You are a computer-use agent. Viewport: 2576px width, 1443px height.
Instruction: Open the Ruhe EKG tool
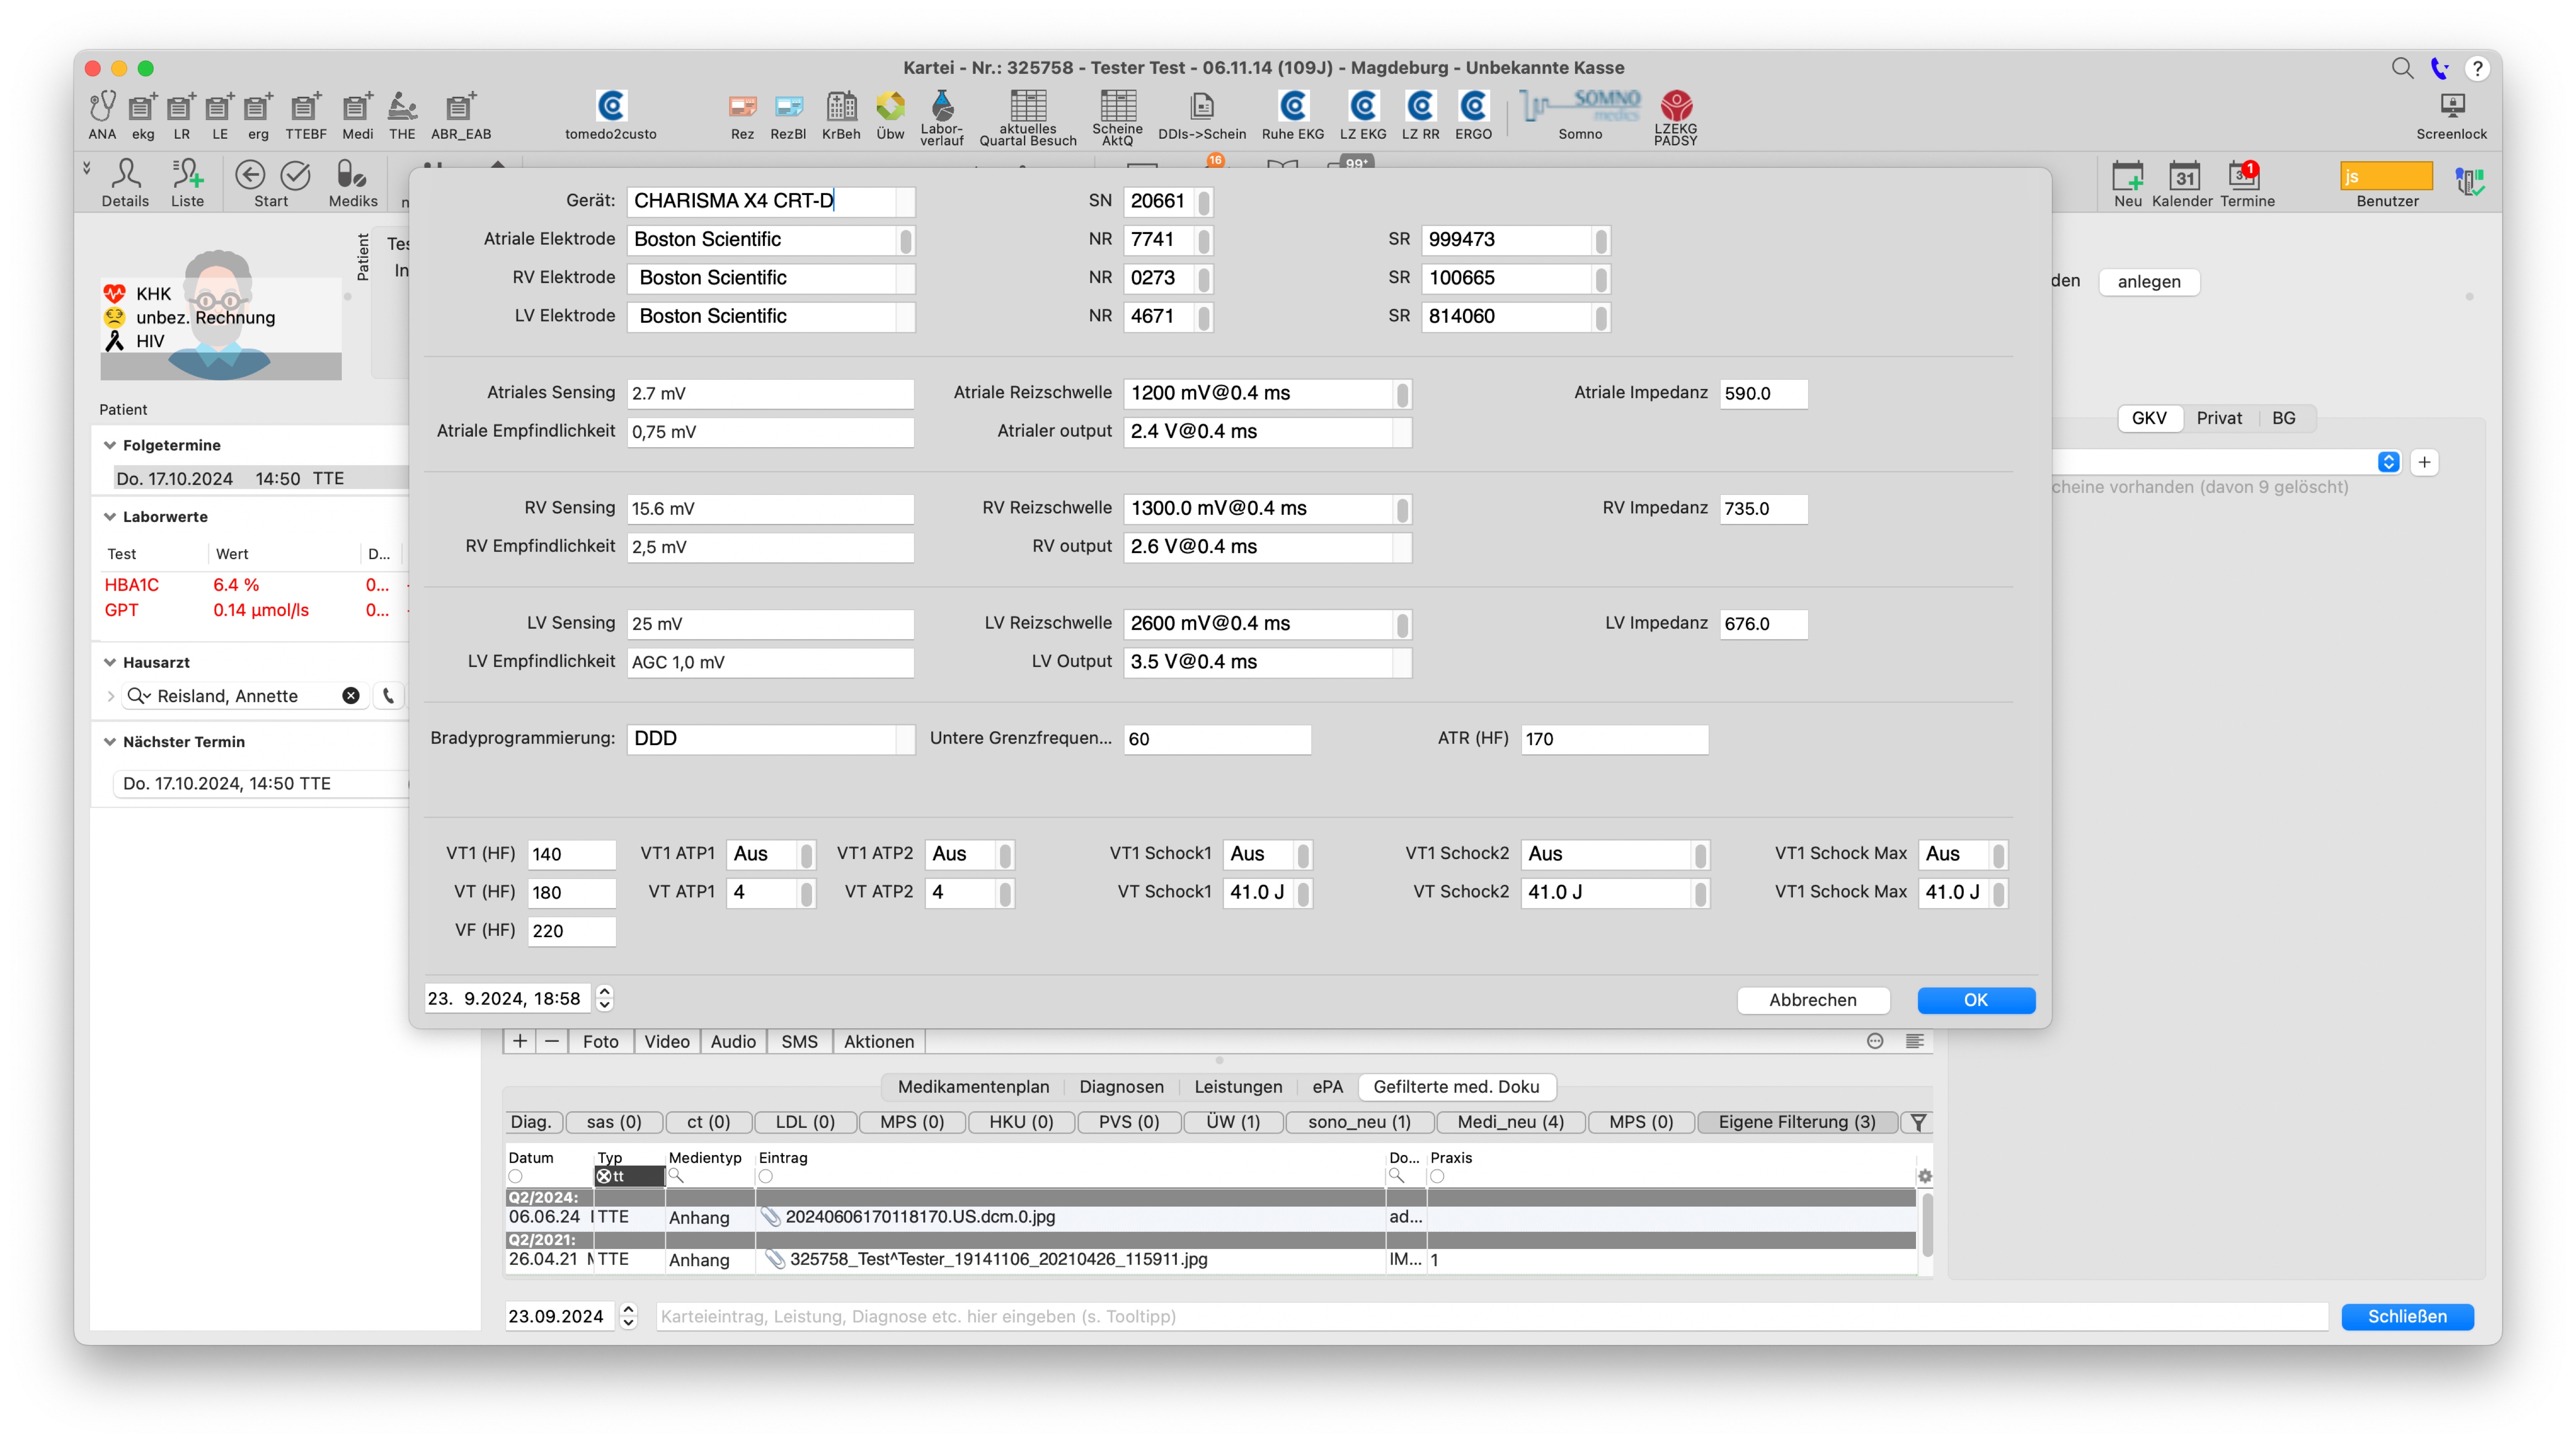click(x=1292, y=107)
